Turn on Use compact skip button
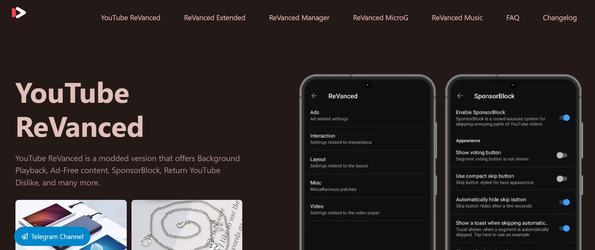The width and height of the screenshot is (595, 250). [562, 179]
